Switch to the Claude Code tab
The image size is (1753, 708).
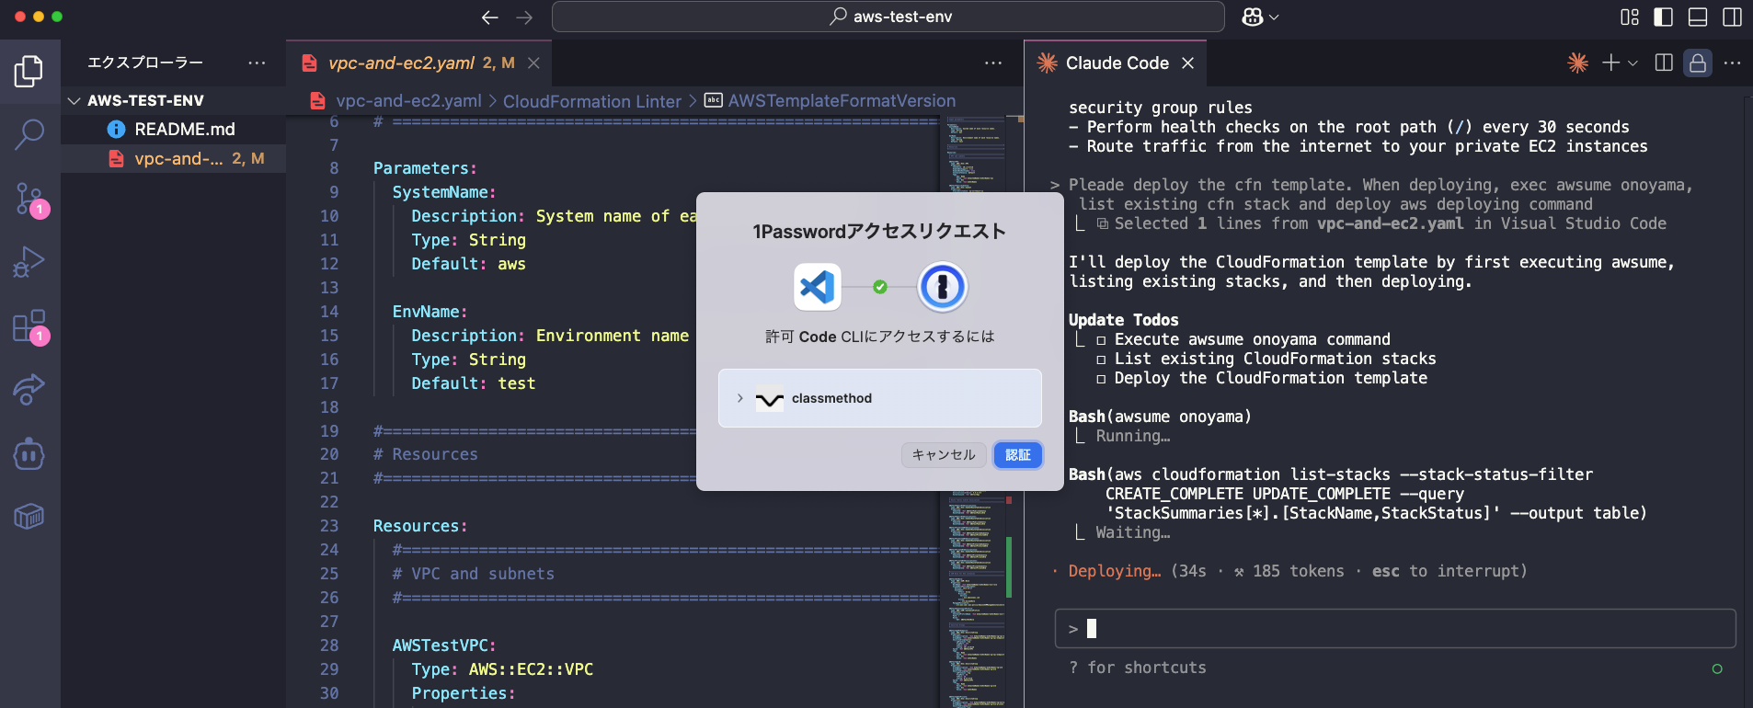1117,63
